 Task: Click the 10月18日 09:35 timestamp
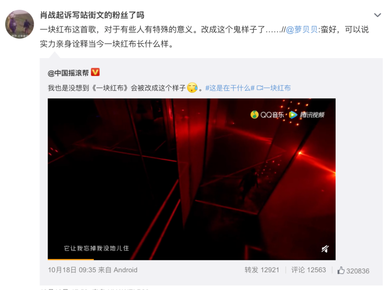tap(72, 270)
